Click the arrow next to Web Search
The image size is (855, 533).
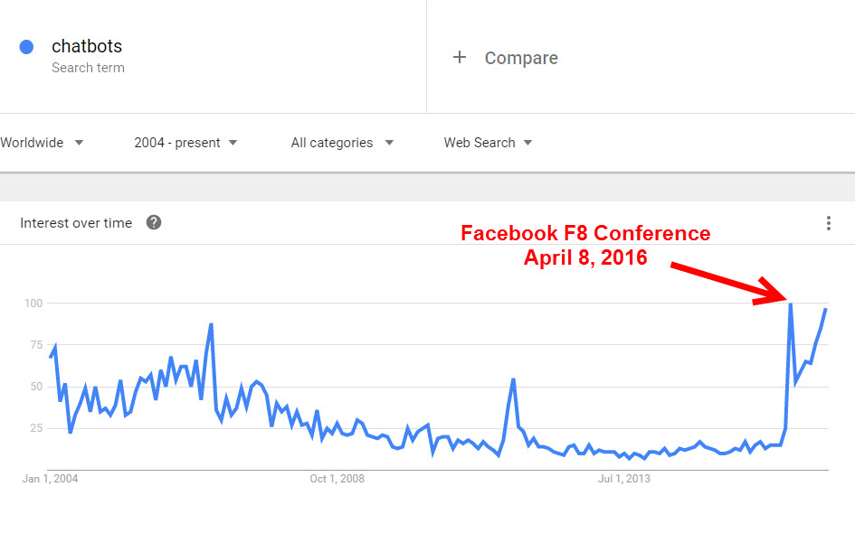tap(527, 143)
